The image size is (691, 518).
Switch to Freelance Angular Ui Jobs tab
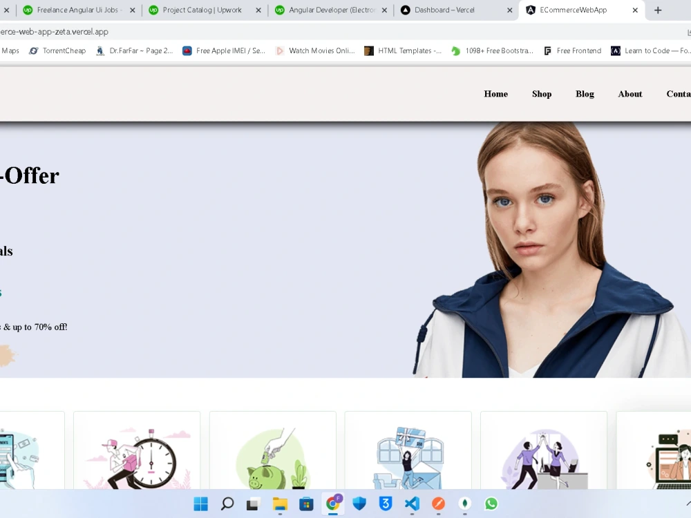pyautogui.click(x=73, y=10)
